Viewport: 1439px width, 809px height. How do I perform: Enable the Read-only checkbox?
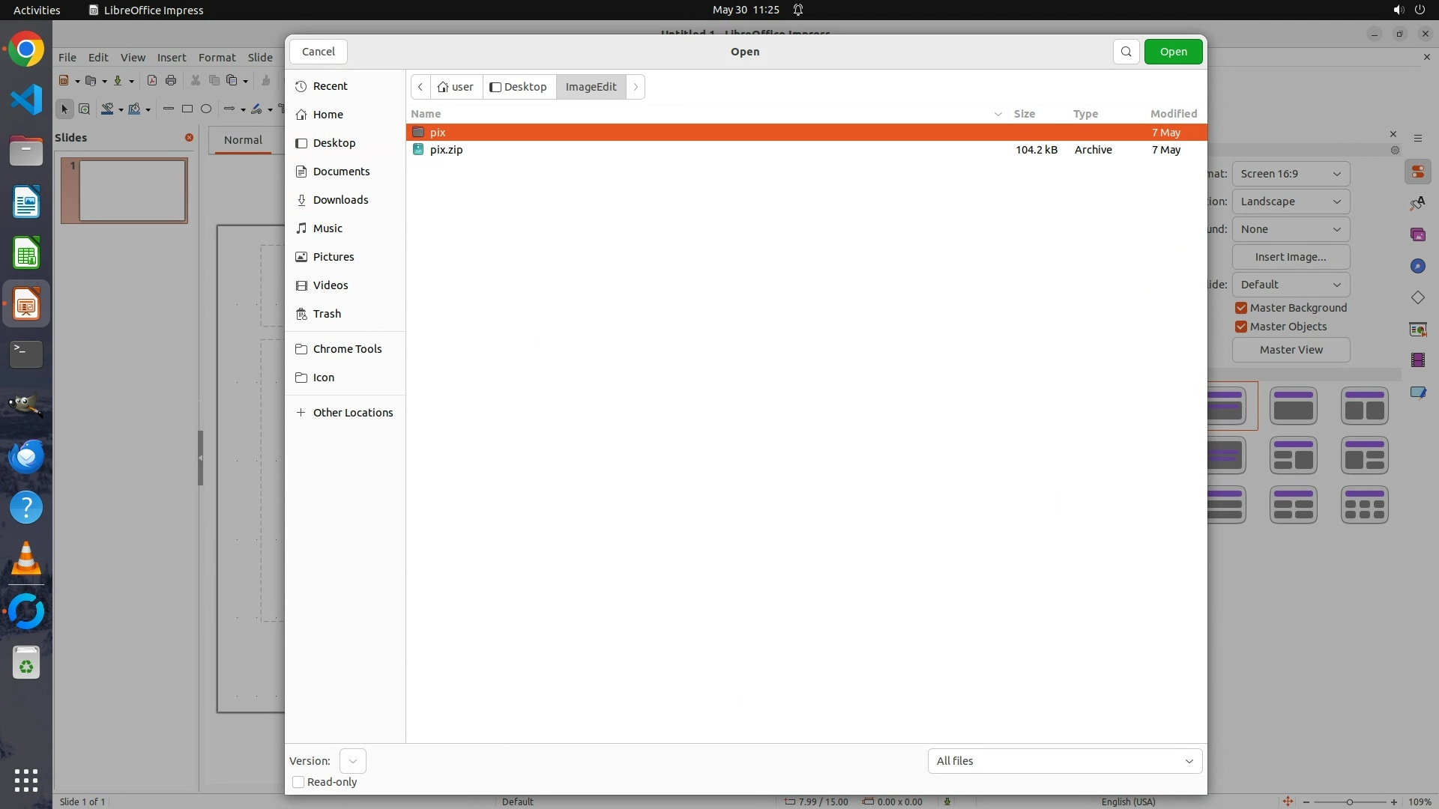tap(298, 782)
